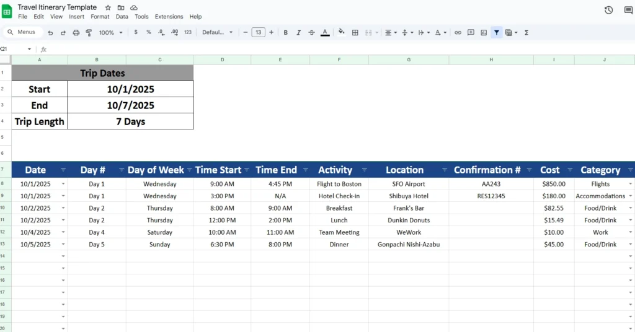Open the Cost column filter
The height and width of the screenshot is (332, 635).
(x=570, y=170)
